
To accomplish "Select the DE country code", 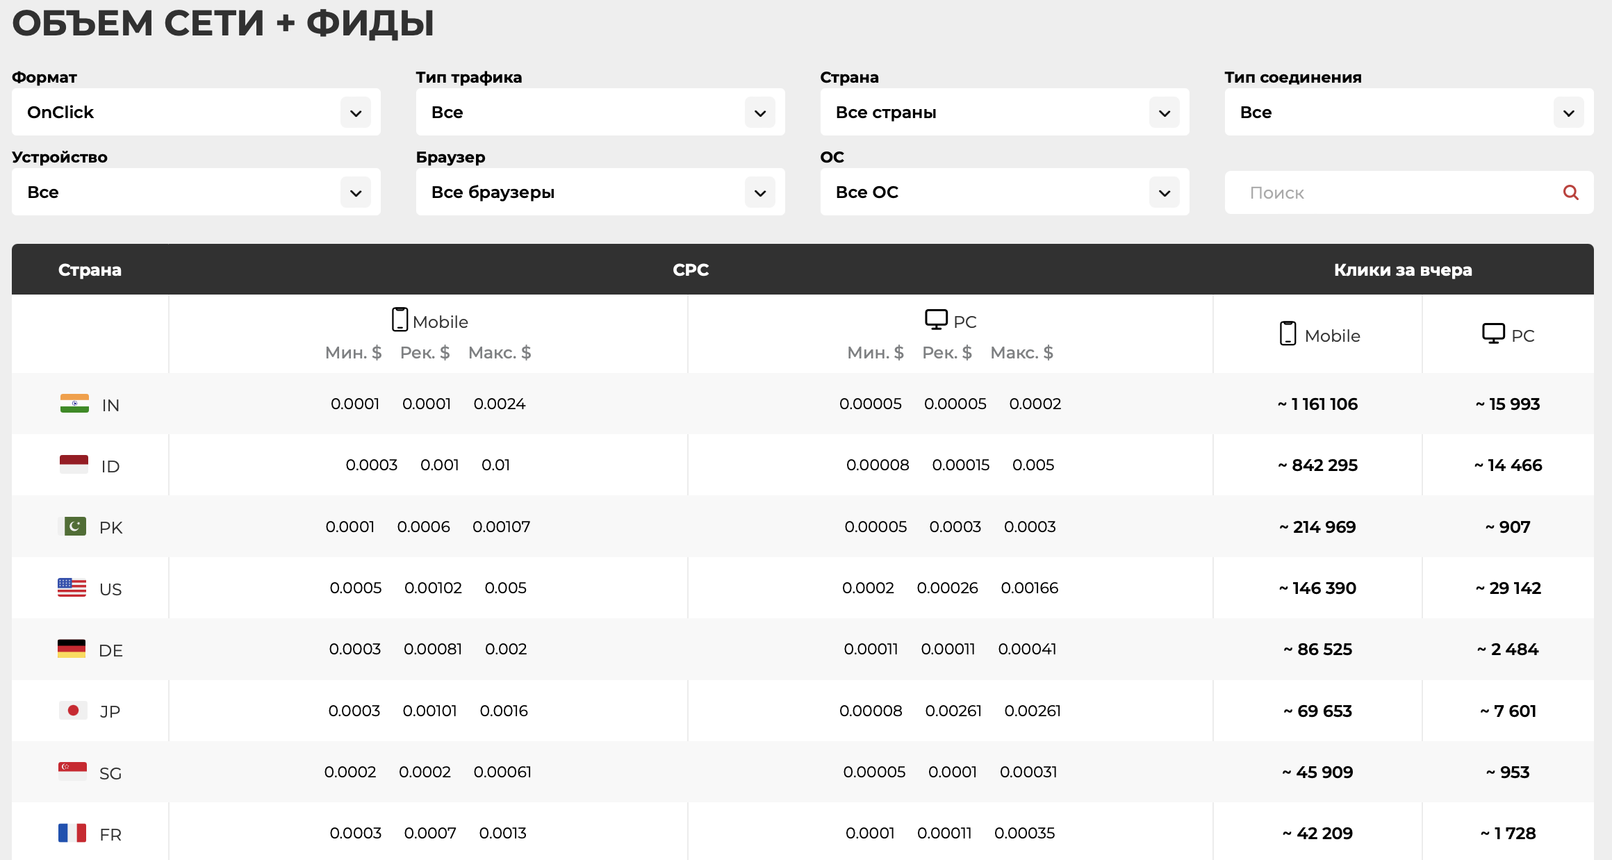I will click(111, 650).
